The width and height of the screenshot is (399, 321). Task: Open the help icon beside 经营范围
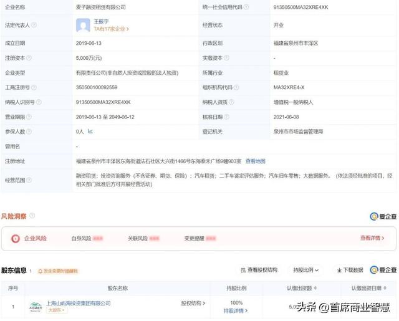coord(29,180)
